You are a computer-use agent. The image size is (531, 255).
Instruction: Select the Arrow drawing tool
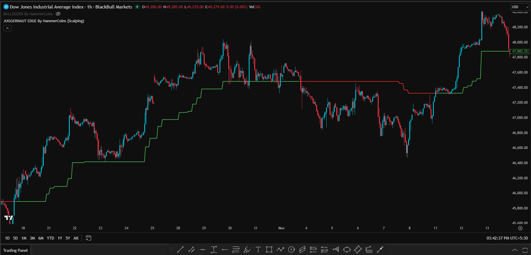coord(380,249)
